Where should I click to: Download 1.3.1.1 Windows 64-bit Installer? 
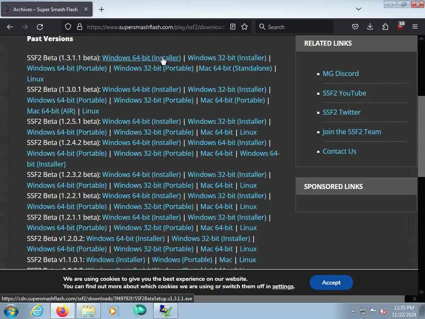(141, 58)
